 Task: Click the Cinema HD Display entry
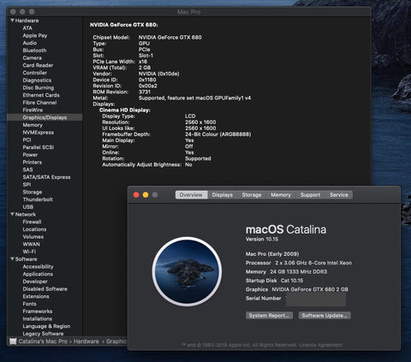pyautogui.click(x=125, y=110)
